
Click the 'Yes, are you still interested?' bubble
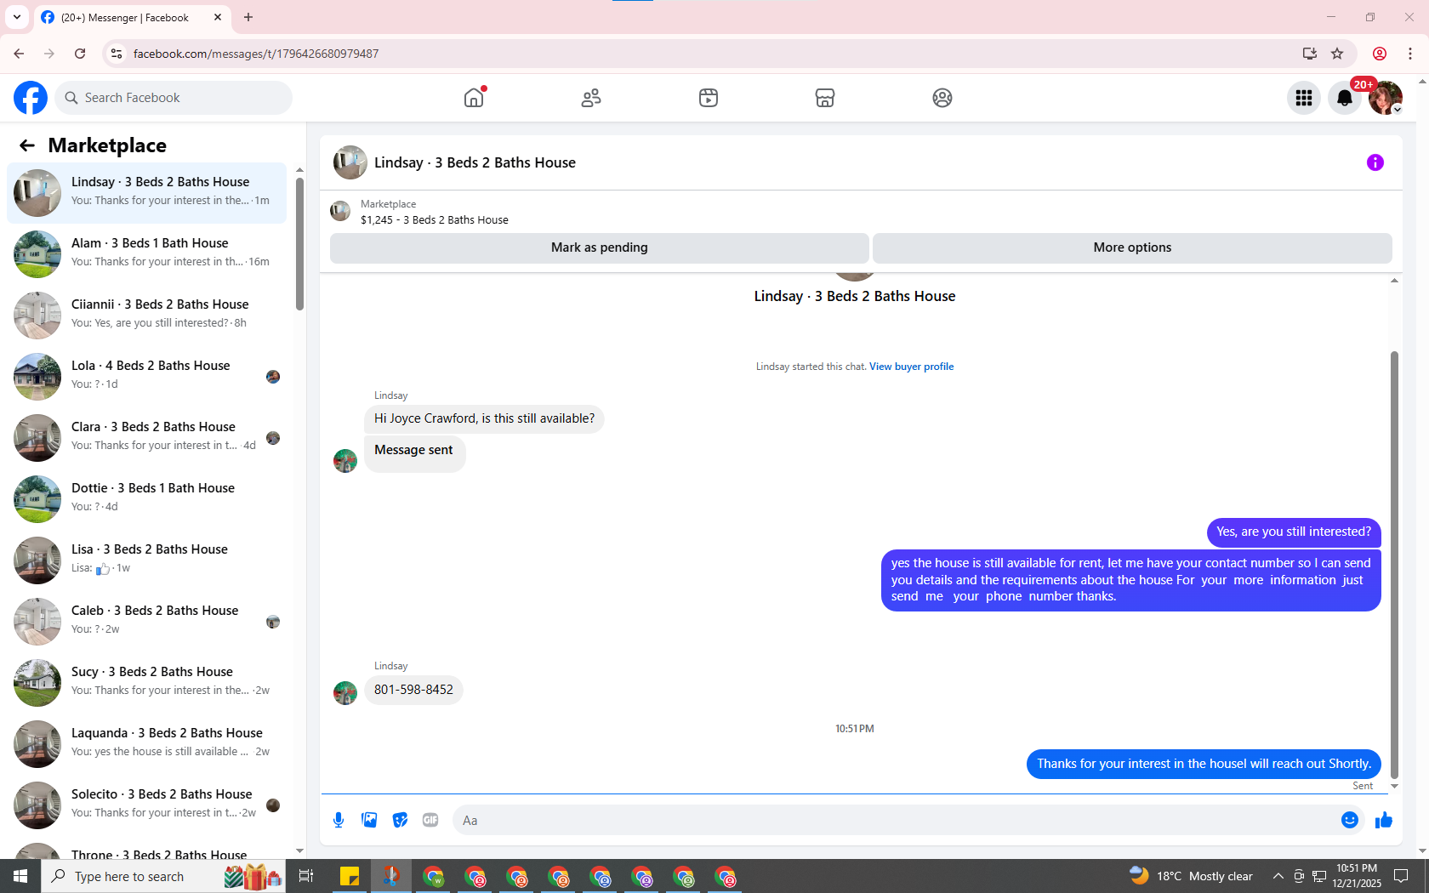(x=1294, y=532)
